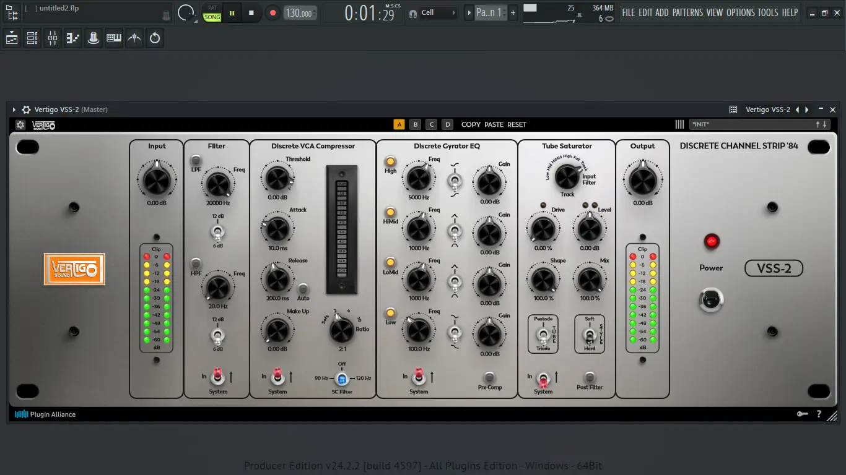Image resolution: width=846 pixels, height=475 pixels.
Task: Select next preset arrow in window title bar
Action: click(x=807, y=109)
